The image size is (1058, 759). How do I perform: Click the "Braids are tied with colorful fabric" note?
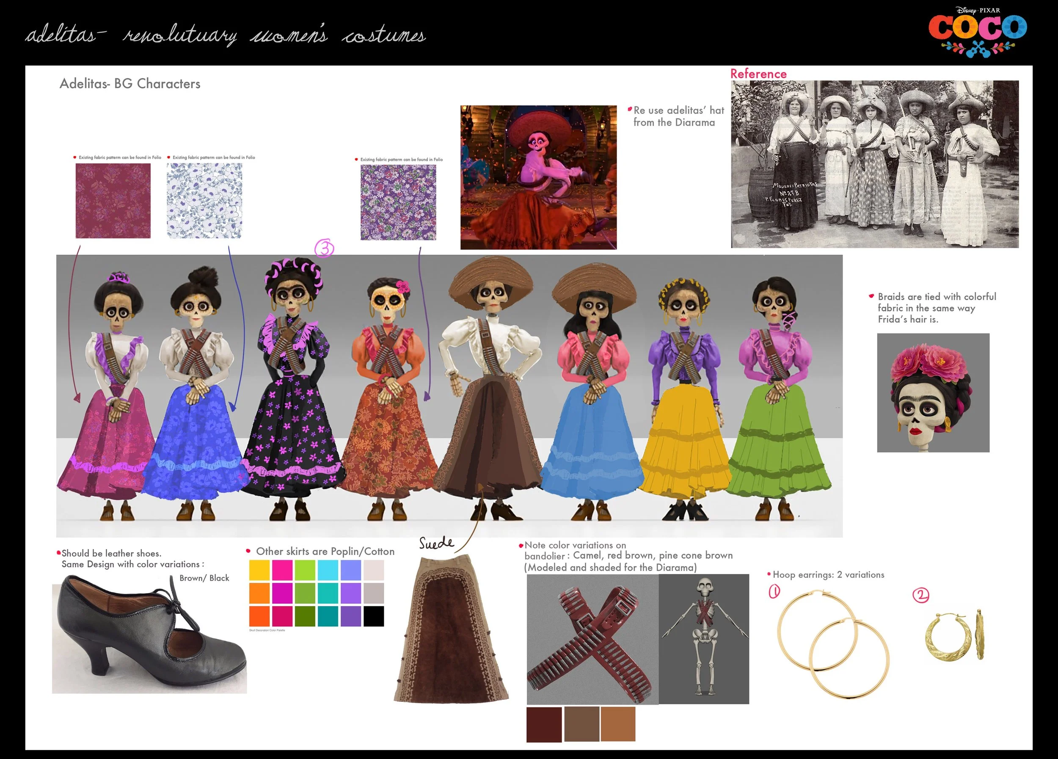[937, 308]
